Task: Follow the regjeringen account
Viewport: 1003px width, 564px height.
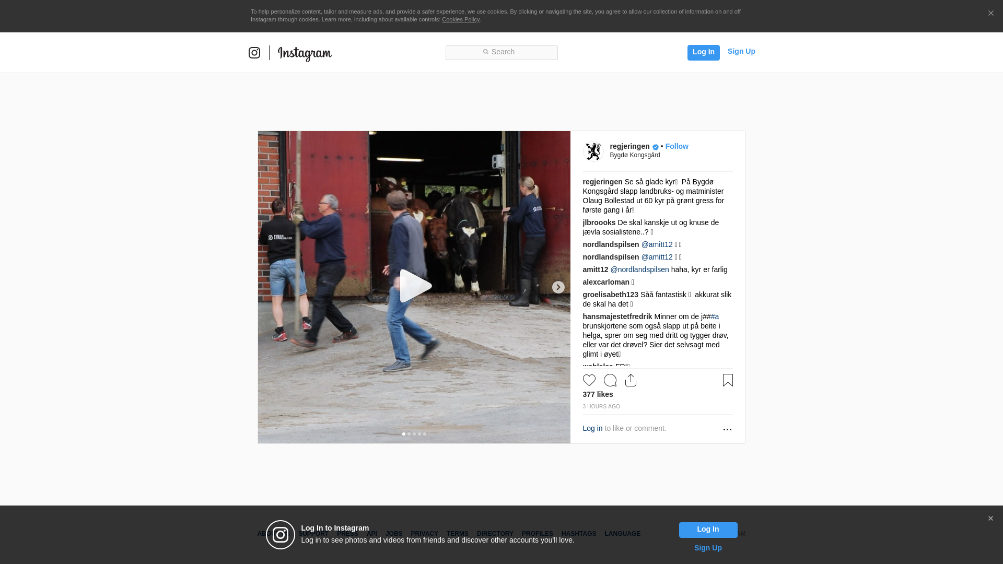Action: point(677,146)
